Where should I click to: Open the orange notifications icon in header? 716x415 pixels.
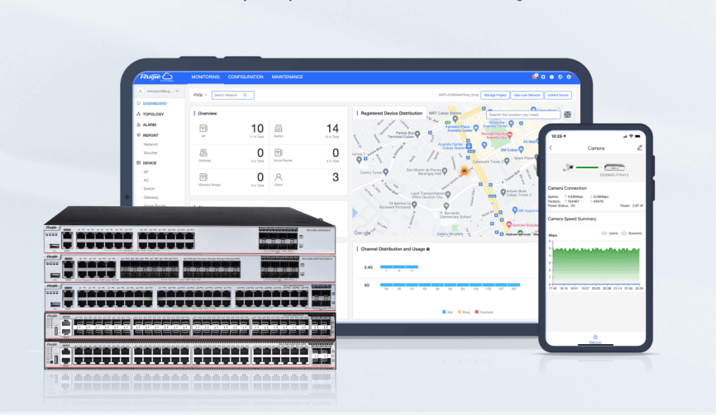[x=535, y=77]
